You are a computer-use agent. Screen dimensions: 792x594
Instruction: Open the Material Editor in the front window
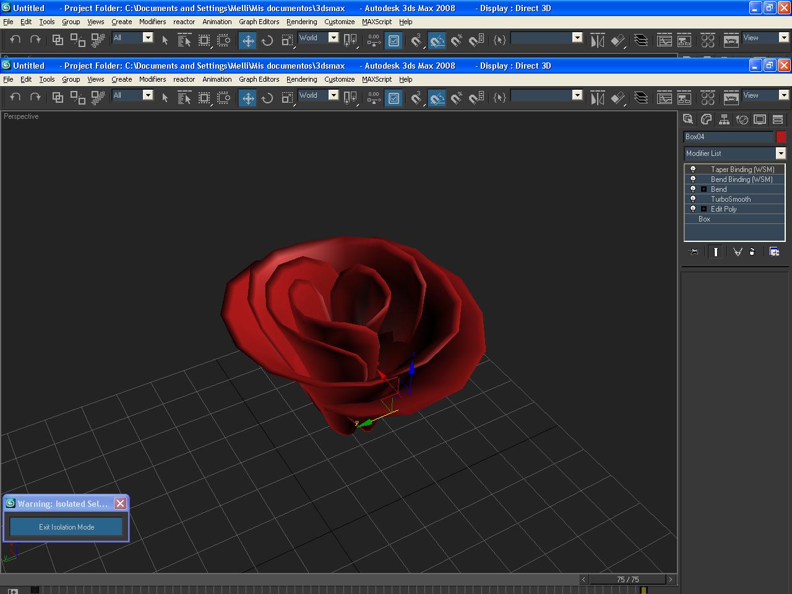pos(708,98)
